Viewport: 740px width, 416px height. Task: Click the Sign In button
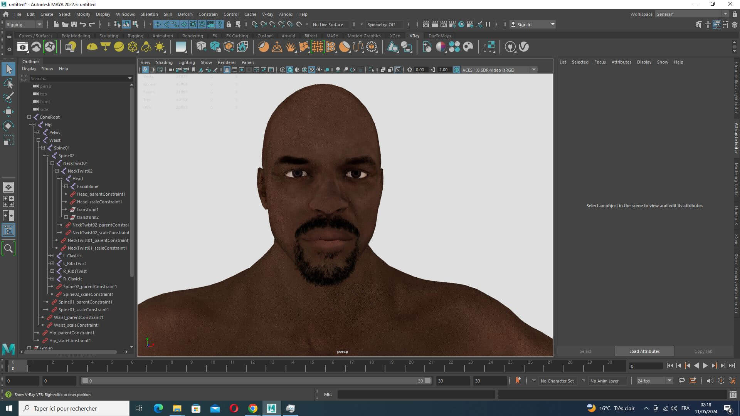pos(533,24)
